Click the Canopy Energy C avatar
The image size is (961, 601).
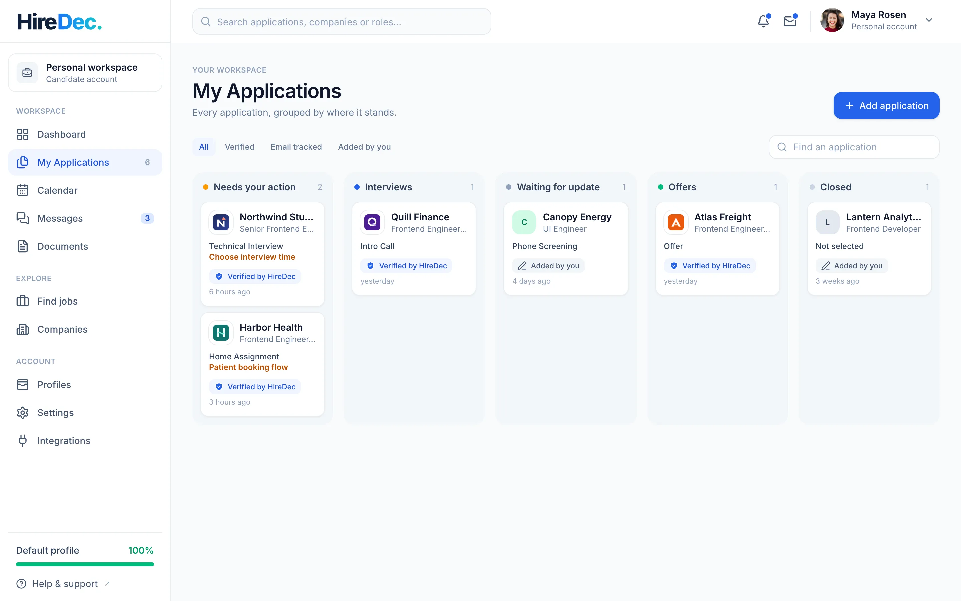coord(524,222)
